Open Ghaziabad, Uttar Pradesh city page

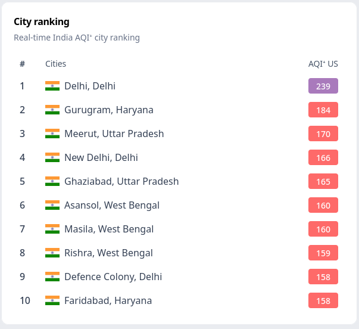click(121, 182)
